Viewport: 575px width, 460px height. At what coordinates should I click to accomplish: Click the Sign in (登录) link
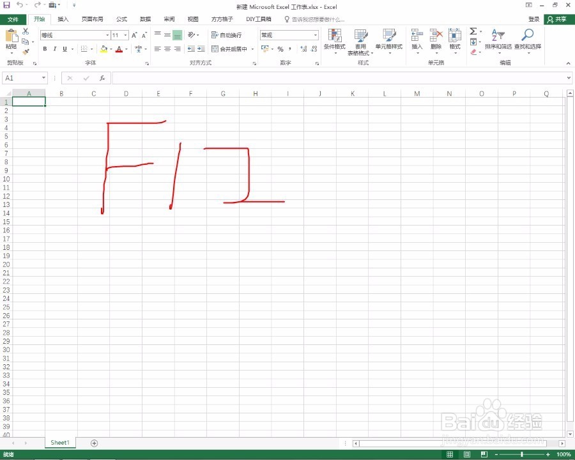coord(533,19)
